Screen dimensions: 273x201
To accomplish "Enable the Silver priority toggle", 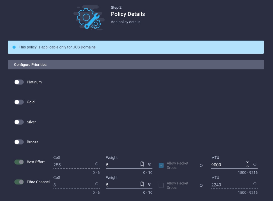I will pyautogui.click(x=19, y=122).
